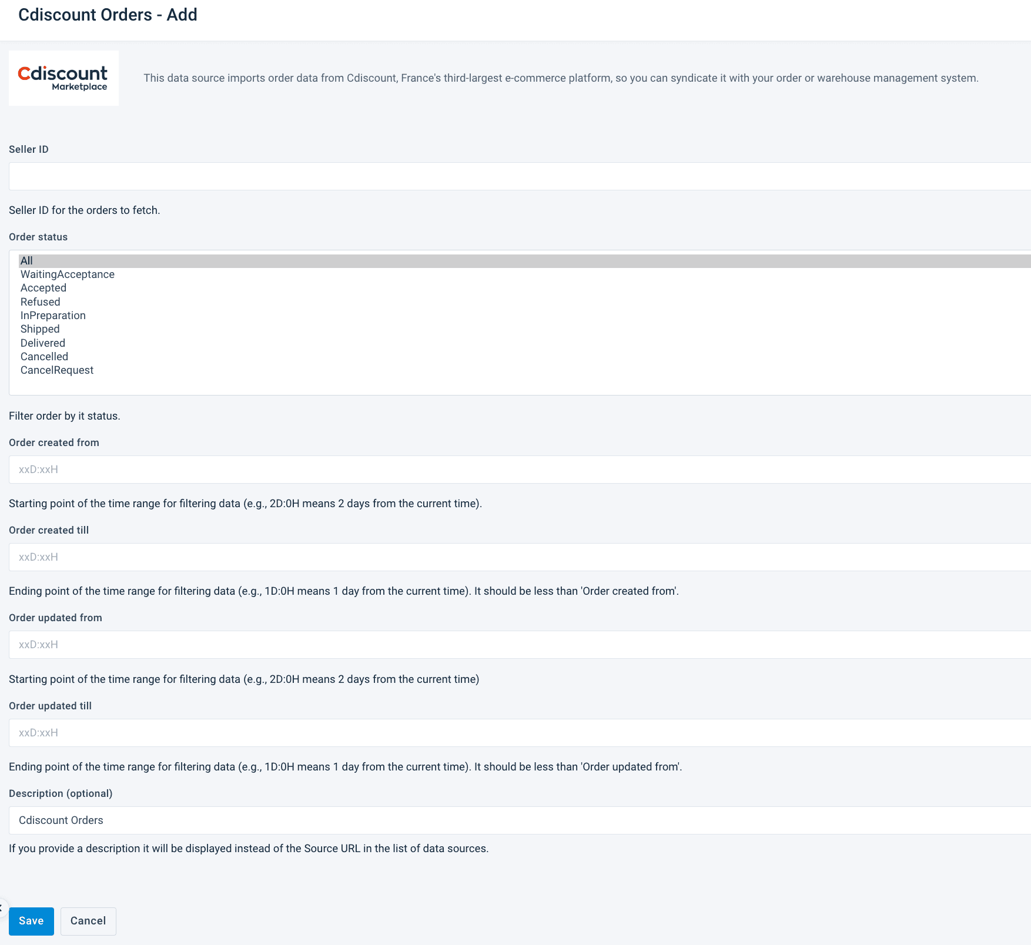
Task: Focus the 'Order updated till' input
Action: [517, 733]
